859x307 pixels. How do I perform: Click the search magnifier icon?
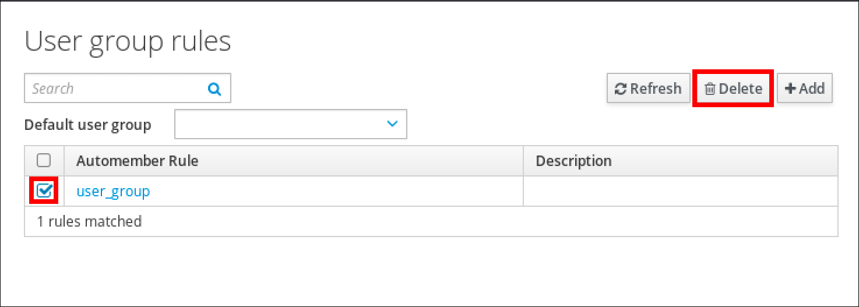(214, 89)
